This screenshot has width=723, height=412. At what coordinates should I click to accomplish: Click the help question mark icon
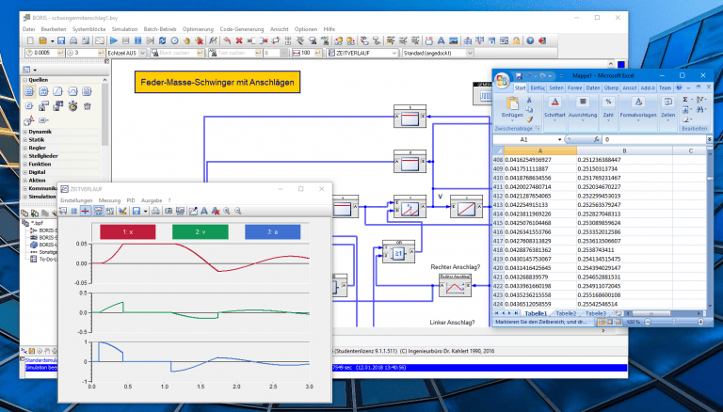530,41
